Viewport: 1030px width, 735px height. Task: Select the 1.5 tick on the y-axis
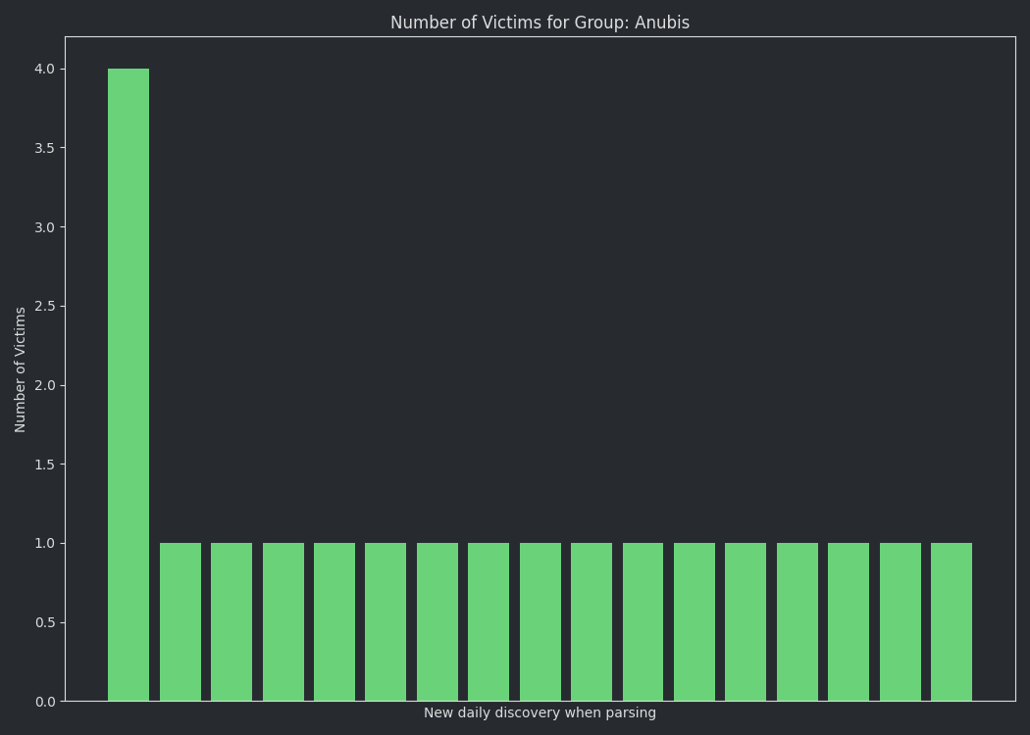coord(46,465)
